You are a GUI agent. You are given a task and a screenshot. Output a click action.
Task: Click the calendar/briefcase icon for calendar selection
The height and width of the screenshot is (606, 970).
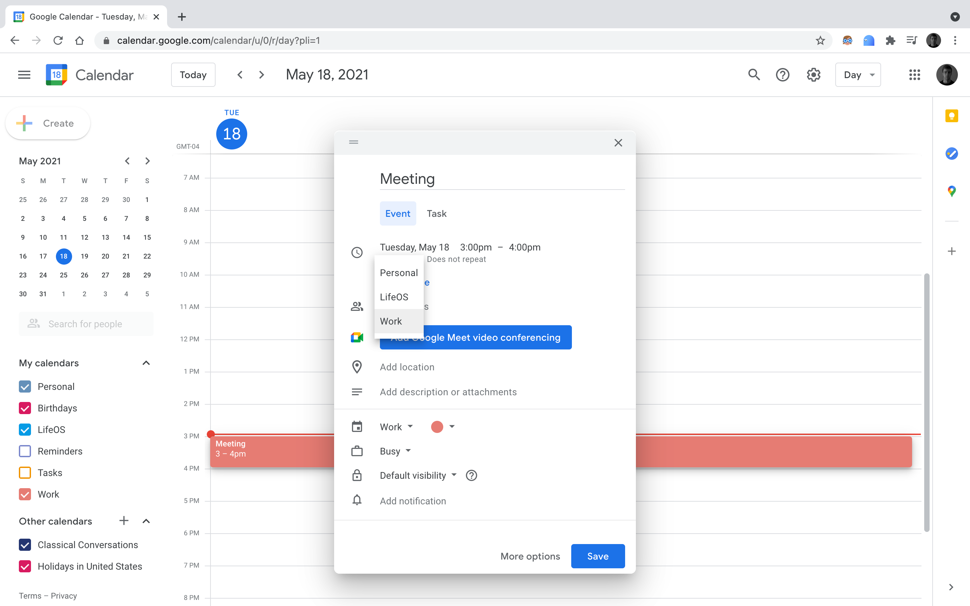[x=357, y=427]
